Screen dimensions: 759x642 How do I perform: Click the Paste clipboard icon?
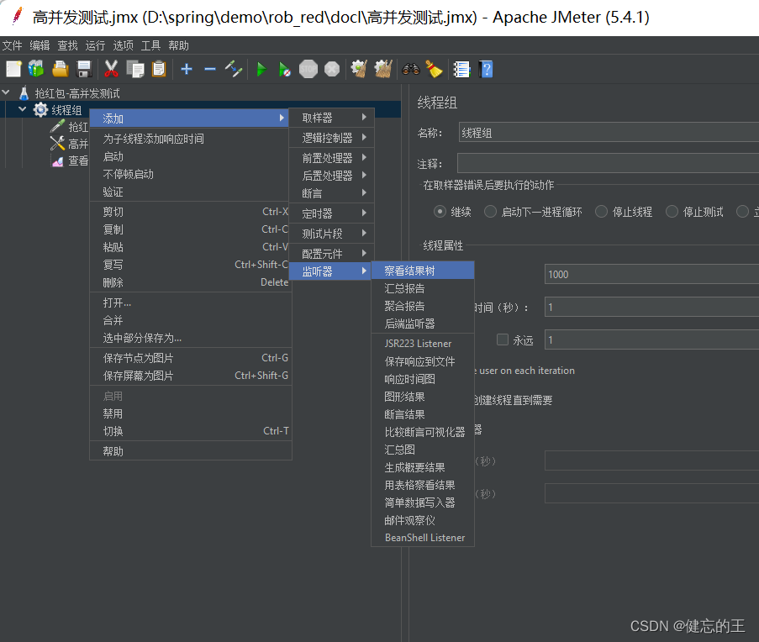[x=159, y=69]
